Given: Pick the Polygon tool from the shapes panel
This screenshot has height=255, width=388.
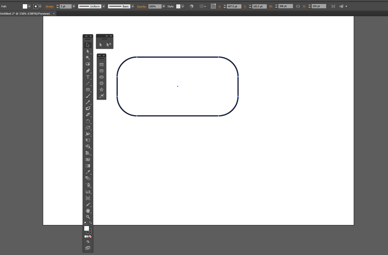Looking at the screenshot, I should point(101,83).
